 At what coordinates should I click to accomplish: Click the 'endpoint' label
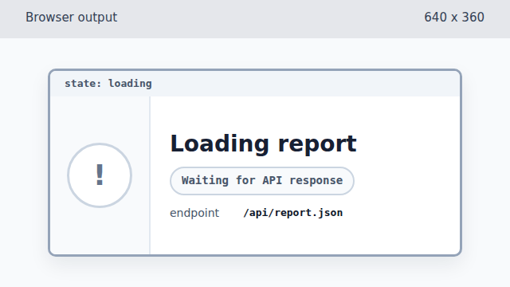tap(194, 213)
